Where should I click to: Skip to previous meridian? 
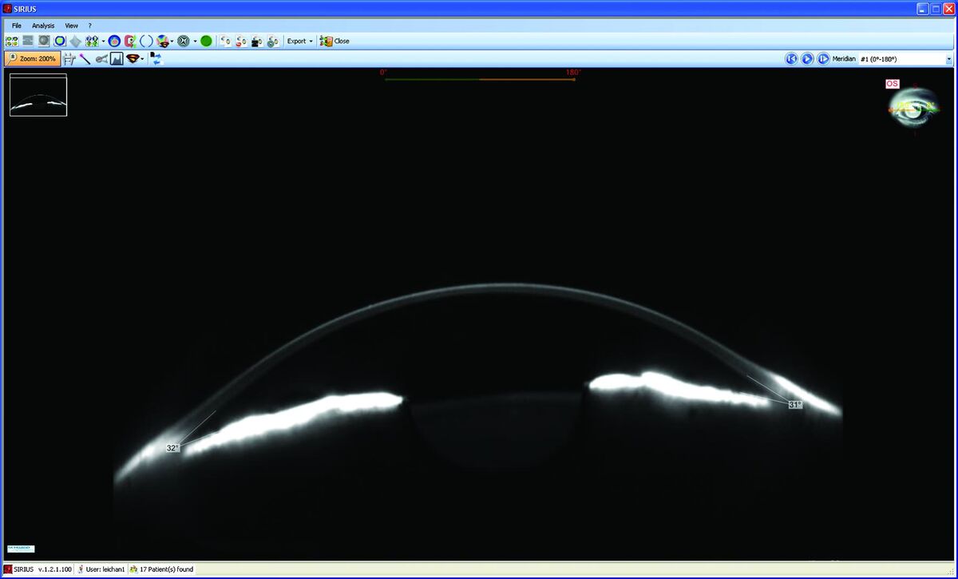(x=791, y=59)
